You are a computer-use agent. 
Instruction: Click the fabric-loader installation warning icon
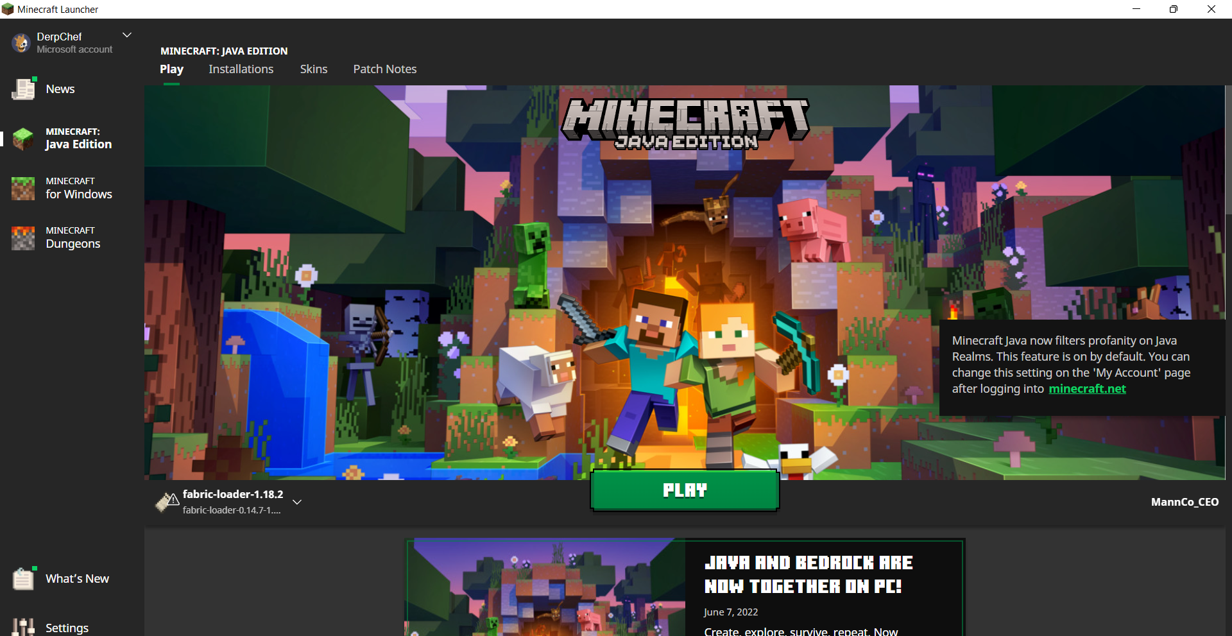point(167,501)
